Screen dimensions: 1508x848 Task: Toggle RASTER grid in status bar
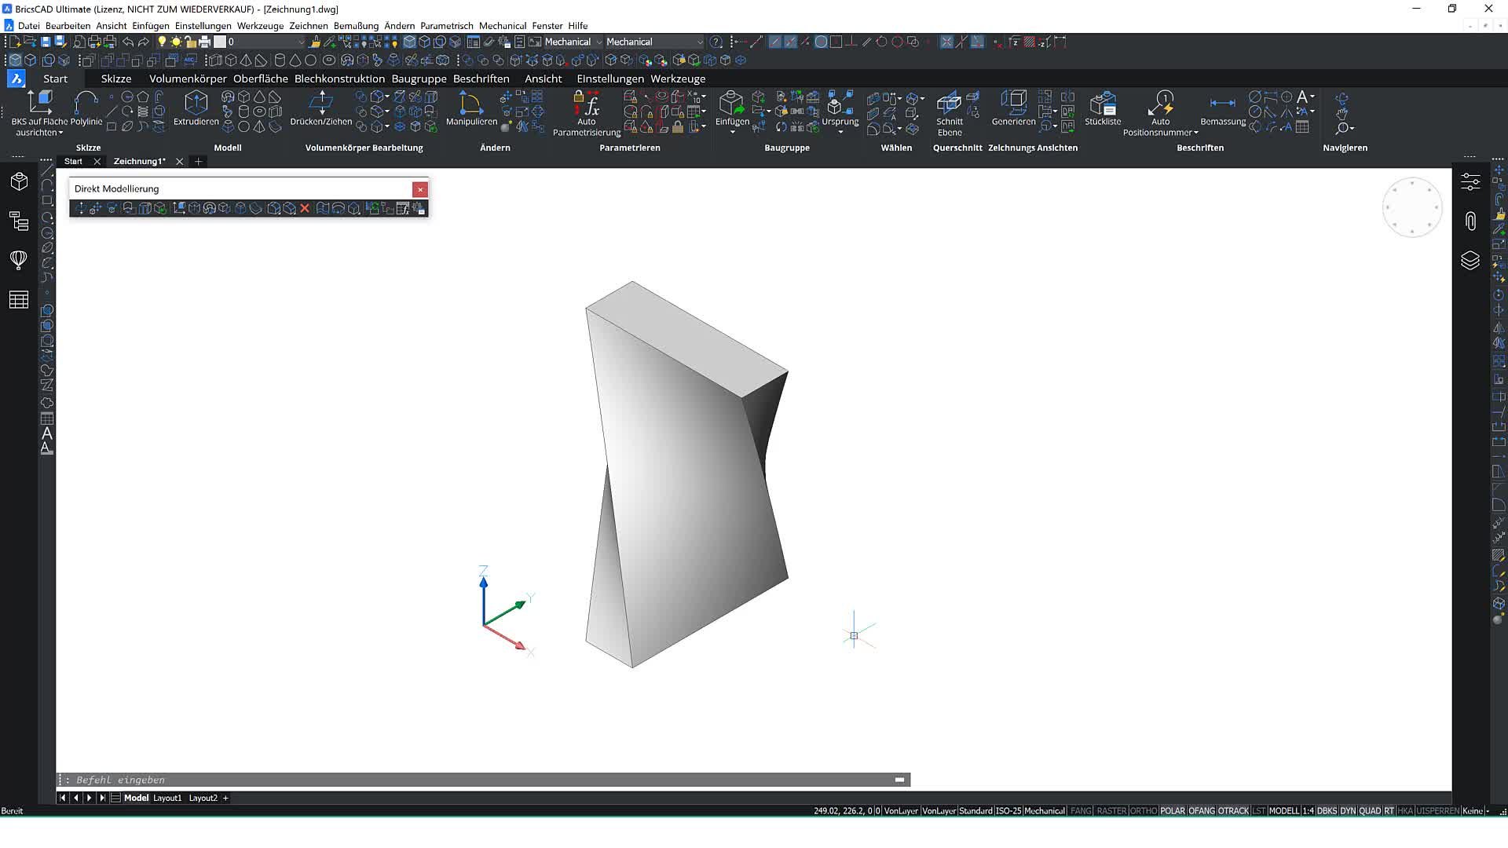[1111, 811]
